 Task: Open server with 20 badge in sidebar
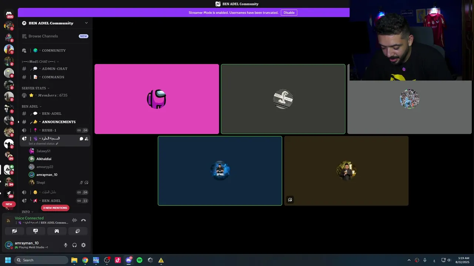[9, 193]
